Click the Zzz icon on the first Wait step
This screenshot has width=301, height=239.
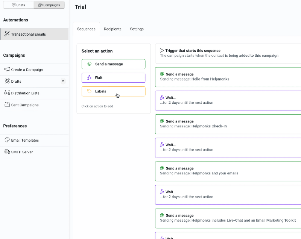coord(162,98)
